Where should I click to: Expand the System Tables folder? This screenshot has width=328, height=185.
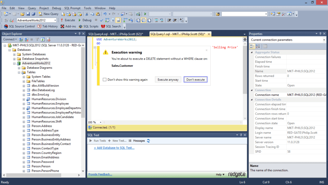[x=24, y=77]
